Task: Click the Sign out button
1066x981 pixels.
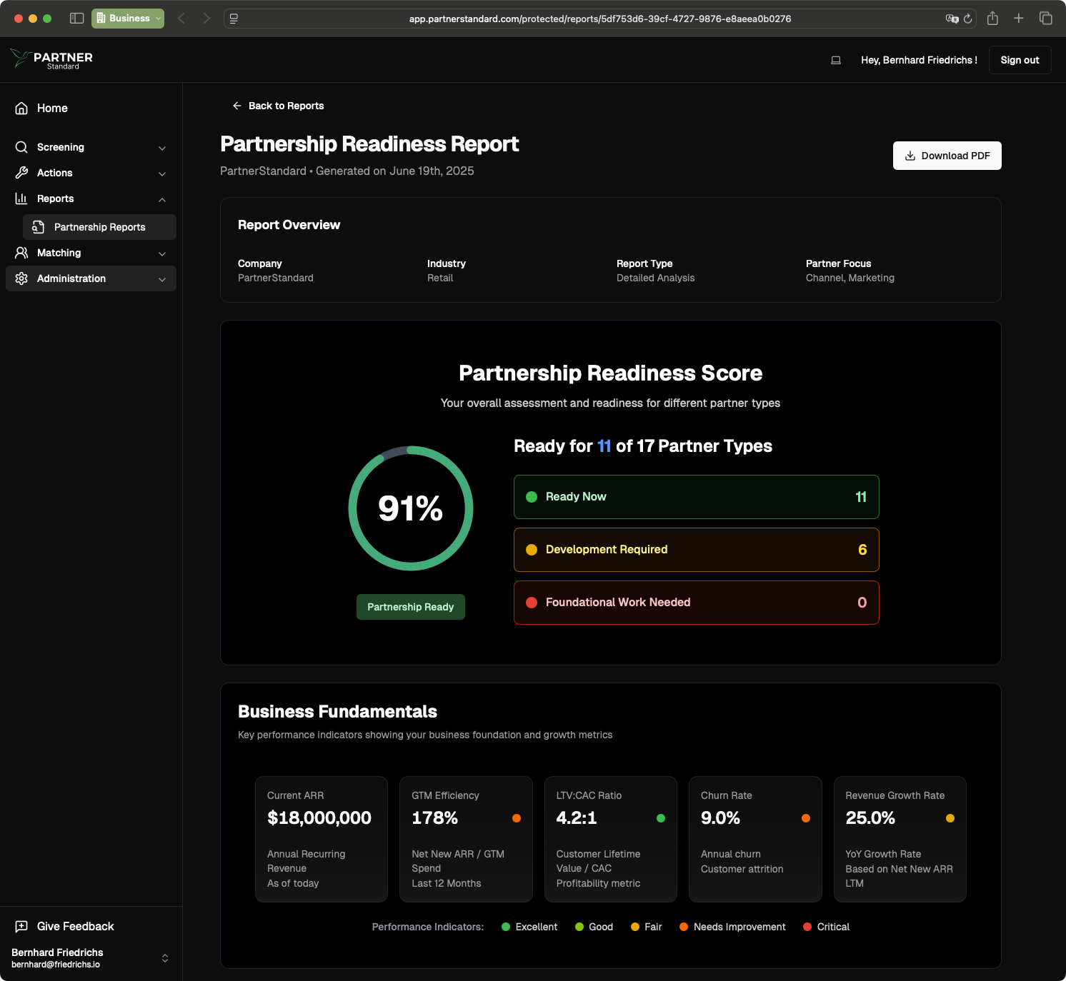Action: coord(1020,60)
